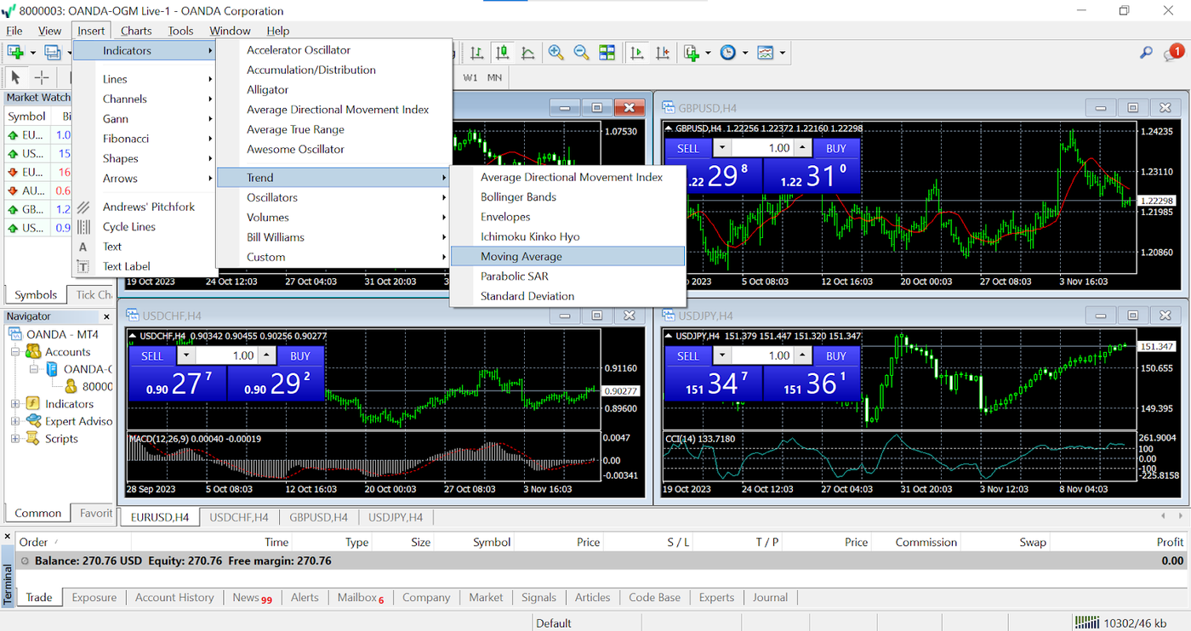Zoom out on the active chart
This screenshot has height=631, width=1191.
582,52
